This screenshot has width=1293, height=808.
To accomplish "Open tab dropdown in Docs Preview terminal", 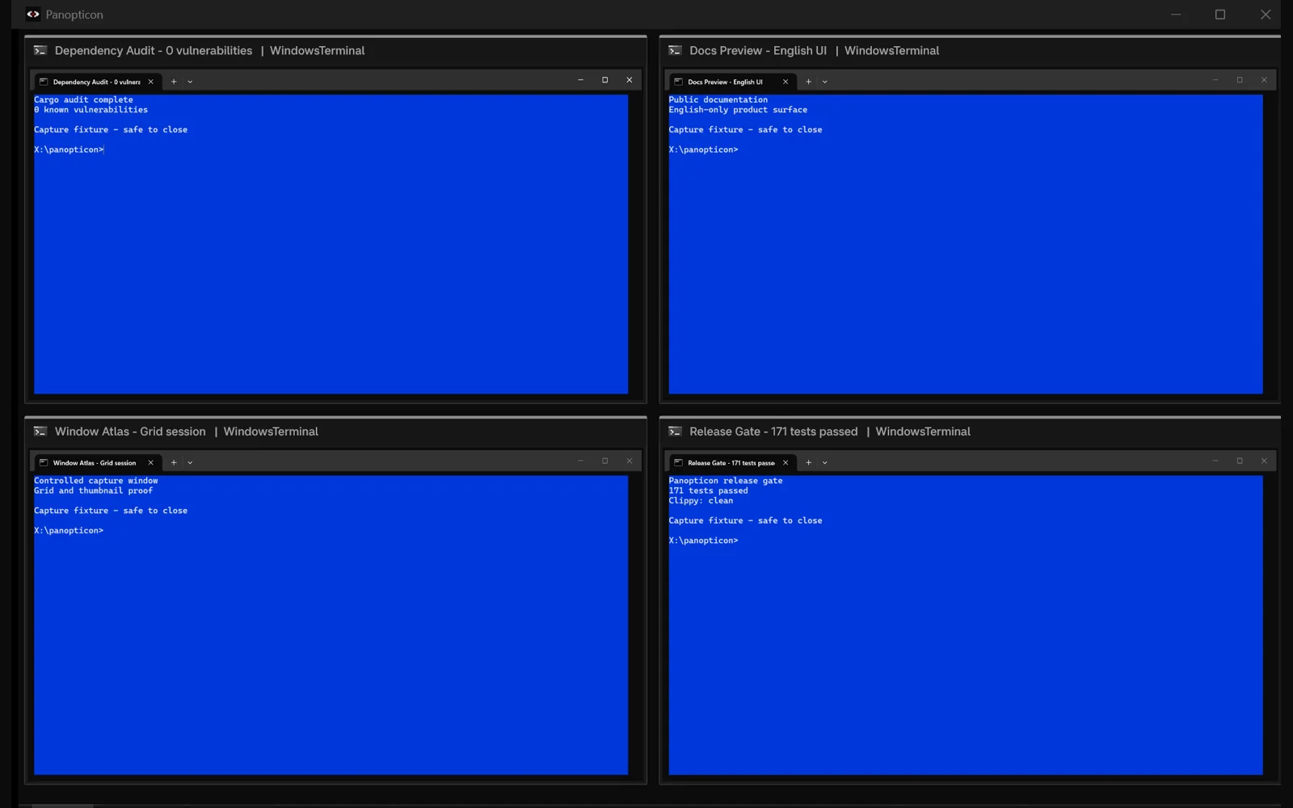I will point(824,82).
